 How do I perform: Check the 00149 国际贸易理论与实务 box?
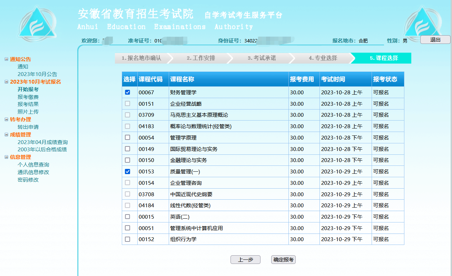click(128, 149)
